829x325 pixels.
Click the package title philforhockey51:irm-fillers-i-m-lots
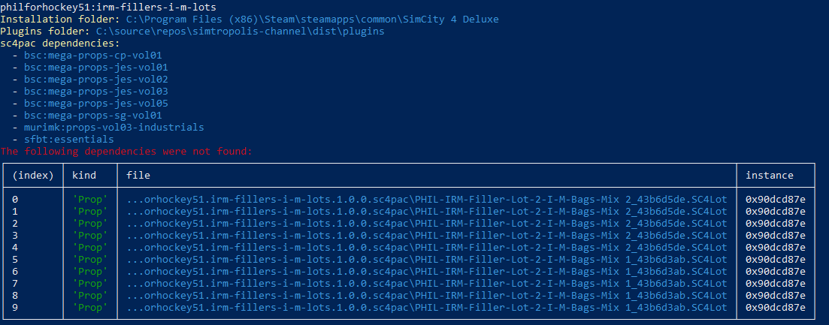pos(108,8)
